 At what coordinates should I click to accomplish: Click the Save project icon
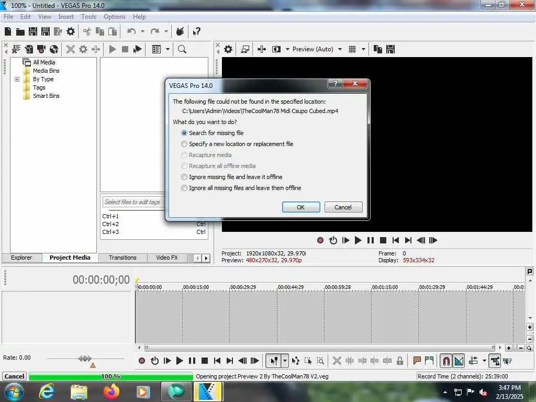pyautogui.click(x=33, y=32)
